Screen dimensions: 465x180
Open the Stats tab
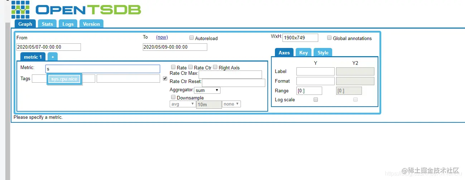(47, 24)
